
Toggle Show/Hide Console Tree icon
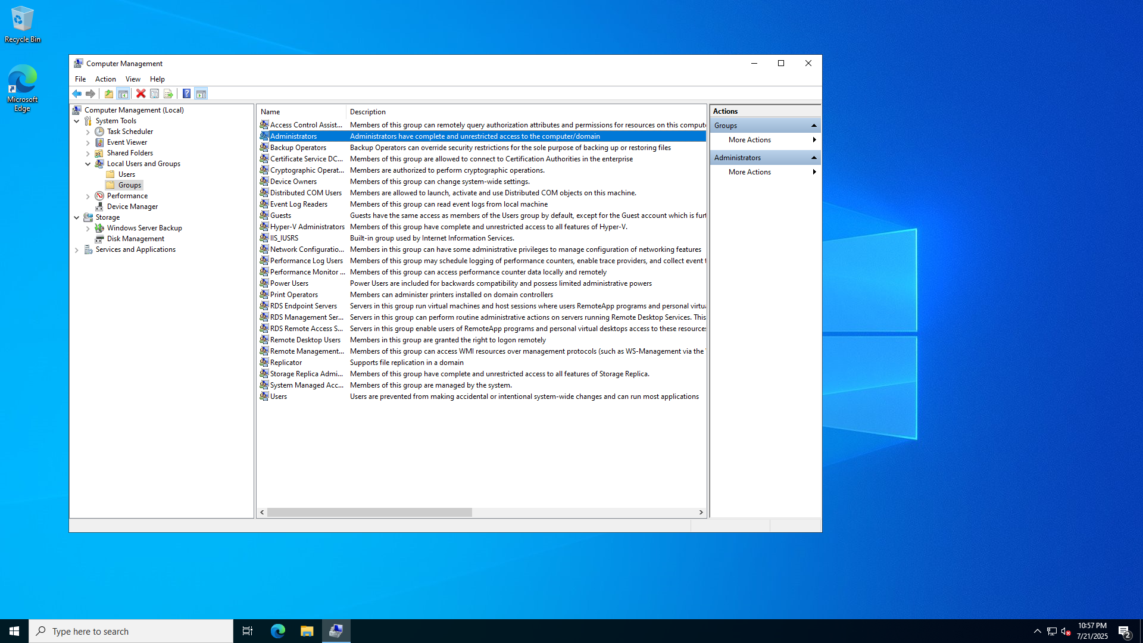[x=123, y=93]
